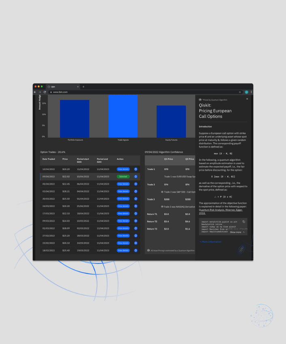Select the Trade 2 row label
This screenshot has width=286, height=344.
[151, 185]
